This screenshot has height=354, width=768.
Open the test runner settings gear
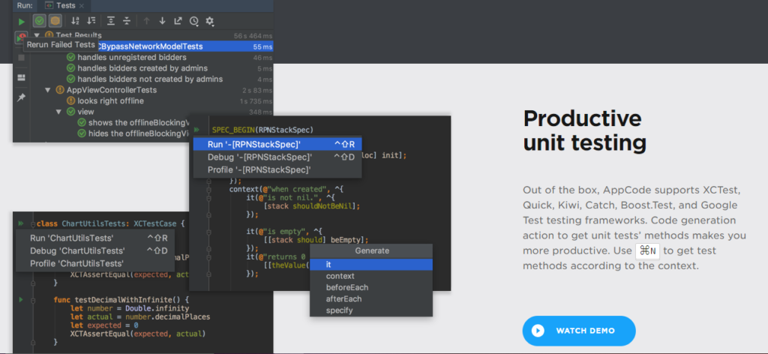(210, 20)
